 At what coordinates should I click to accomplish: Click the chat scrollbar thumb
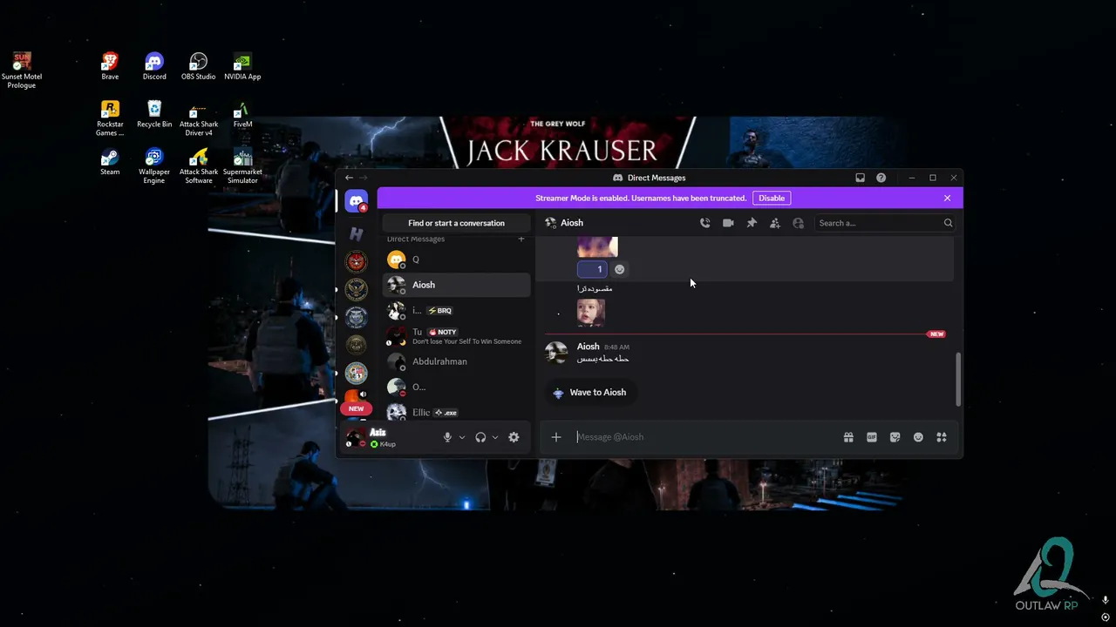tap(958, 379)
